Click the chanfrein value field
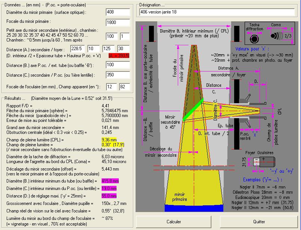Viewport: 301px width, 230px height. pyautogui.click(x=125, y=36)
